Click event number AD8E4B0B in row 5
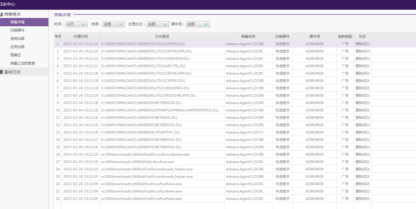Viewport: 416px width, 209px height. [x=314, y=73]
